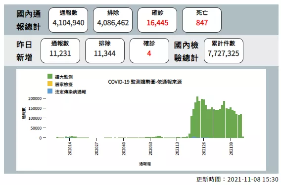281x185 pixels.
Task: Open the 累計件數 7,727,325 card
Action: (224, 50)
